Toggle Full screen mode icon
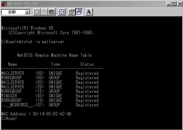Viewport: 183px width, 130px height. pyautogui.click(x=62, y=12)
